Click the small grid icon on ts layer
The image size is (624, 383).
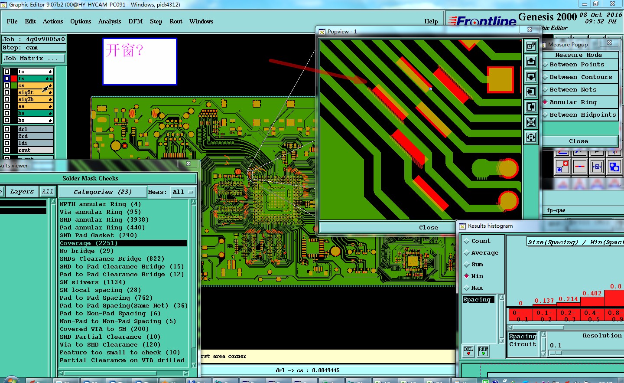(51, 79)
